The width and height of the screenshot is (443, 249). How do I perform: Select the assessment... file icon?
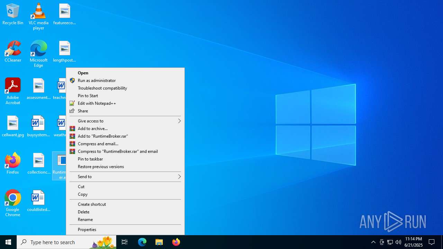coord(38,89)
